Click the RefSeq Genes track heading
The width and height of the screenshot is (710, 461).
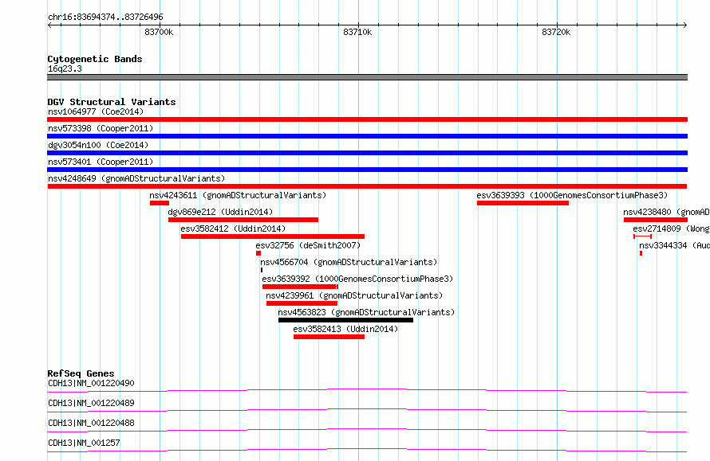[81, 373]
